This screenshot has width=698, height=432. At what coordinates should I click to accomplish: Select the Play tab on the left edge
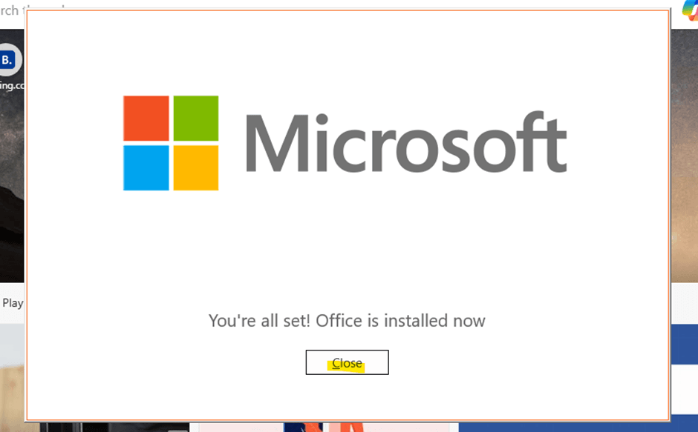point(13,303)
